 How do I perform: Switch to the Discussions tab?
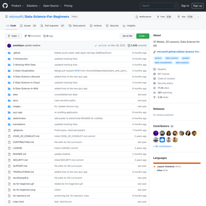click(x=77, y=26)
